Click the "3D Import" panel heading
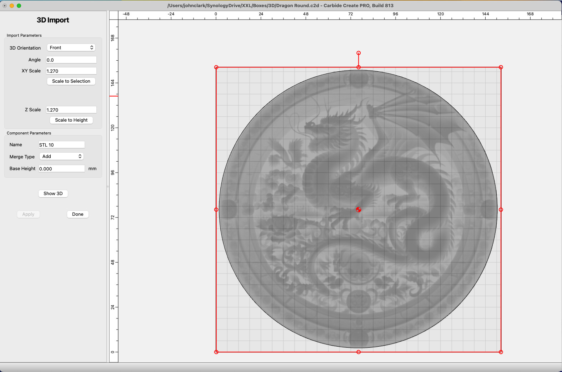Screen dimensions: 562x372 coord(53,20)
